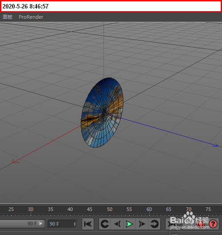Go to the next keyframe

pos(154,224)
